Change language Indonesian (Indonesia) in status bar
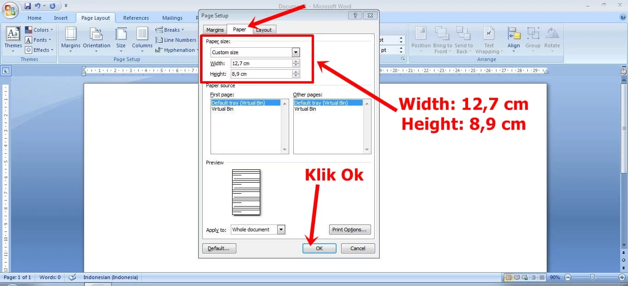Image resolution: width=628 pixels, height=286 pixels. click(110, 277)
